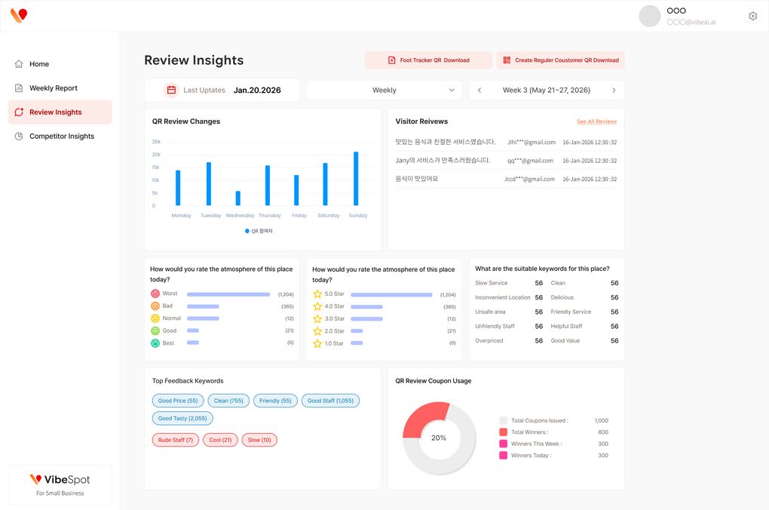The image size is (769, 510).
Task: Click the Best teal face icon
Action: coord(155,343)
